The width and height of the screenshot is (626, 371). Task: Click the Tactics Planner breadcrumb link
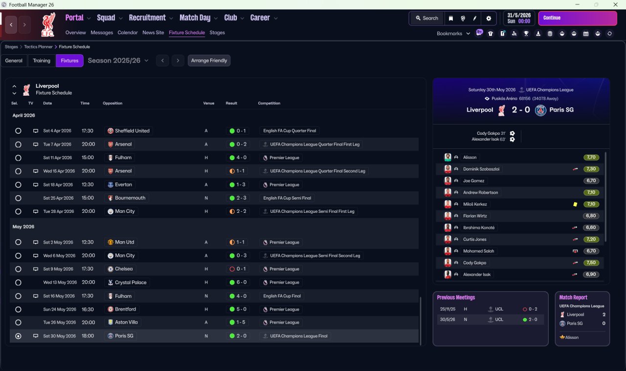[x=38, y=47]
